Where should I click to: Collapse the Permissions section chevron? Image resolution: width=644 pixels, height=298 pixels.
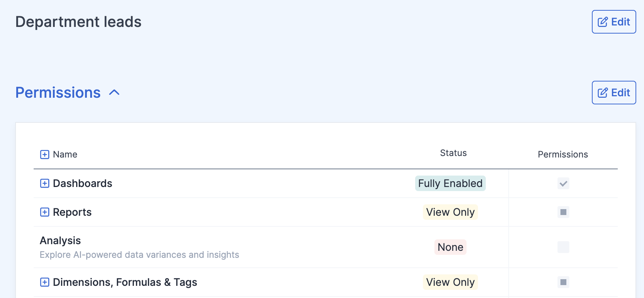pyautogui.click(x=115, y=93)
